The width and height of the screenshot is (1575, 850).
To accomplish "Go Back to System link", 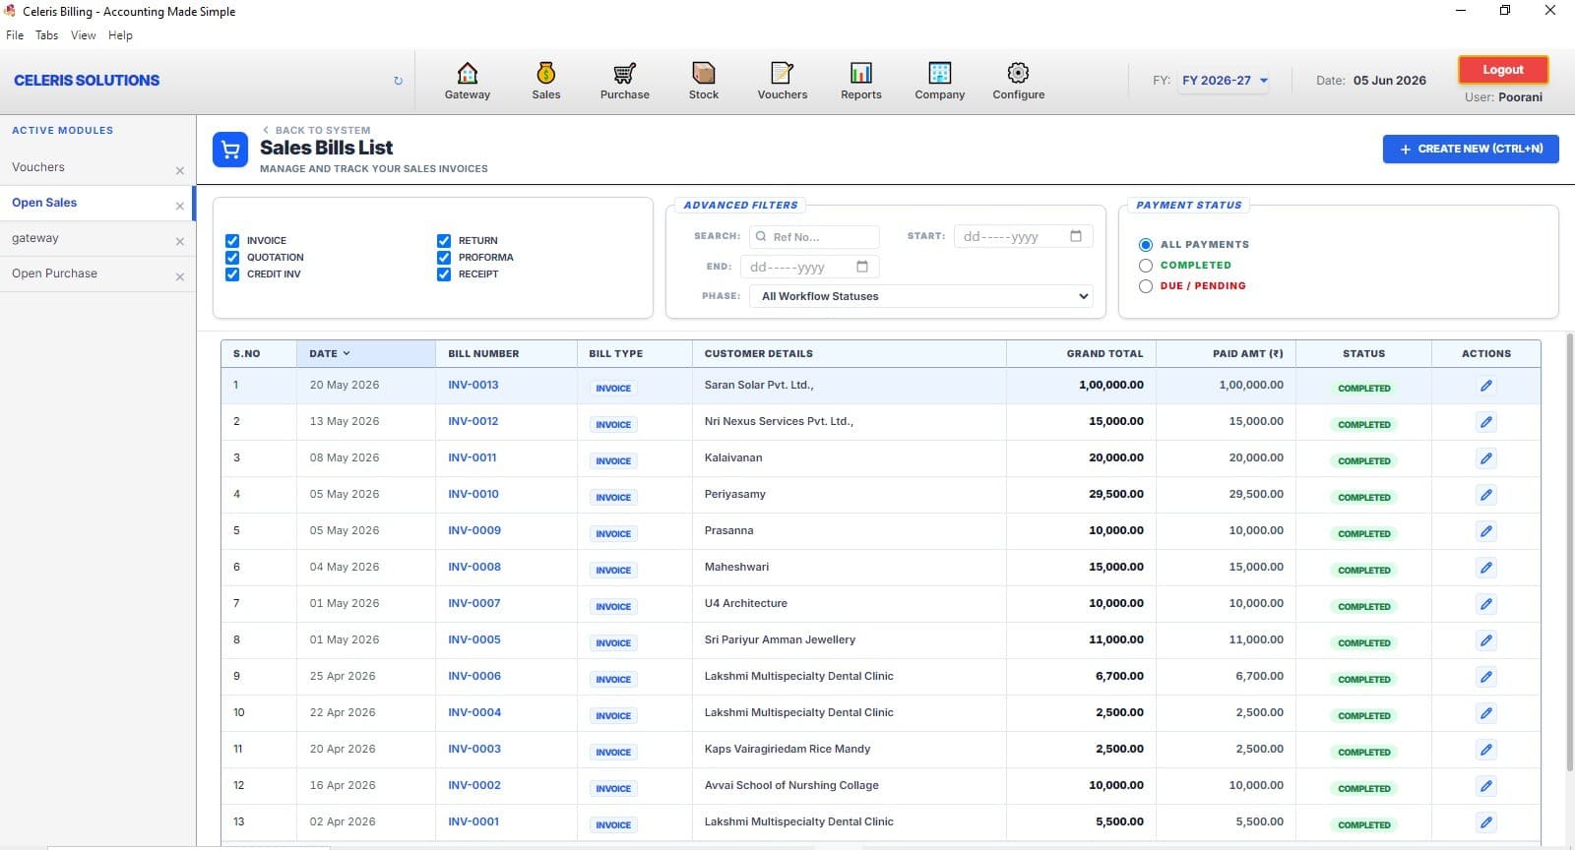I will [317, 130].
